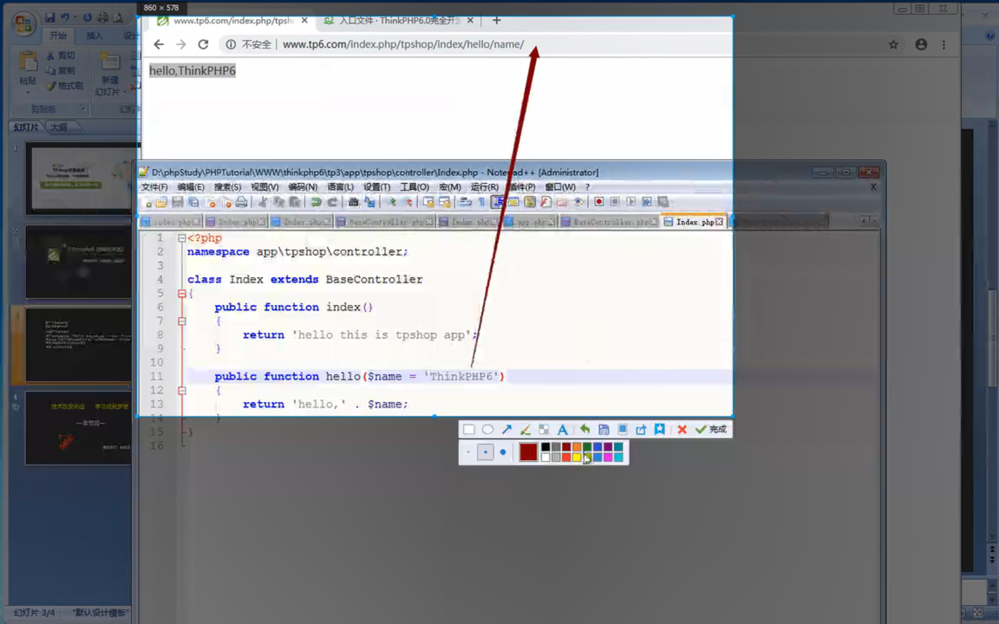This screenshot has width=999, height=624.
Task: Pick the magenta color swatch
Action: (x=608, y=457)
